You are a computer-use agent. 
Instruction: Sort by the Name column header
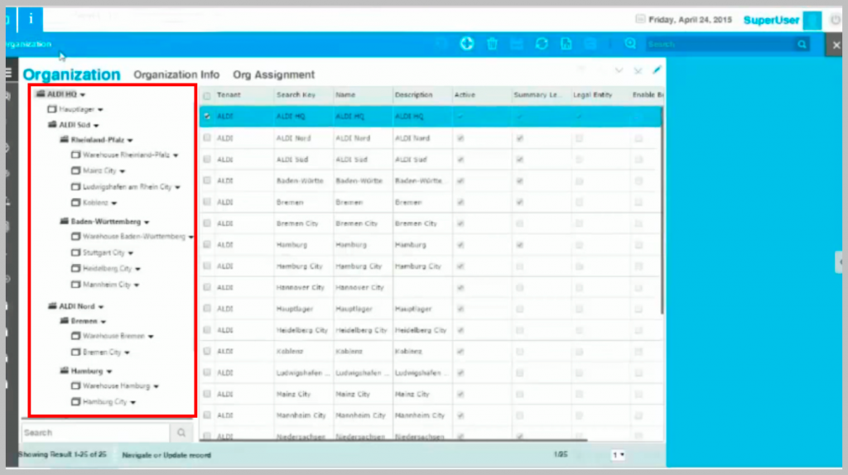[x=345, y=94]
